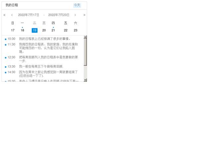This screenshot has width=198, height=154.
Task: Select start date 2022年7月17日
Action: tap(28, 15)
